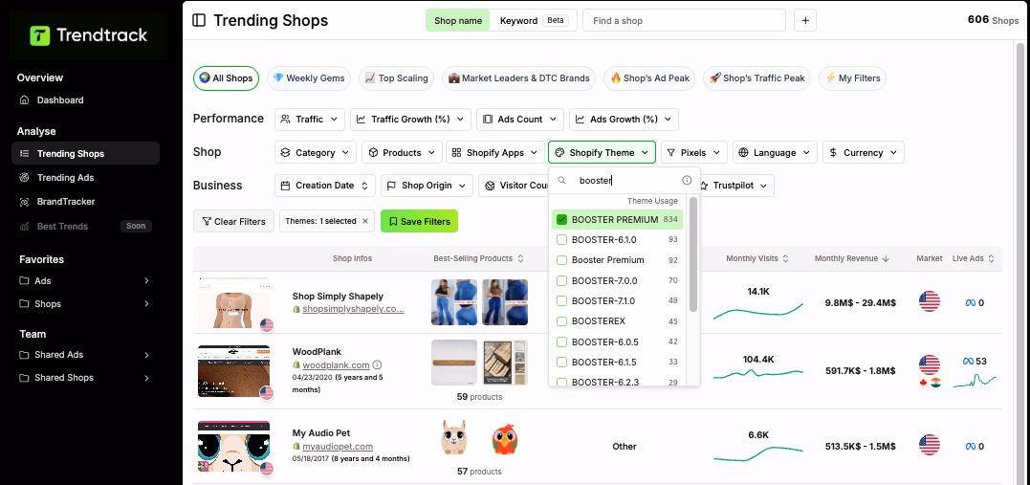Select the Weekly Gems tab
This screenshot has width=1030, height=485.
309,78
